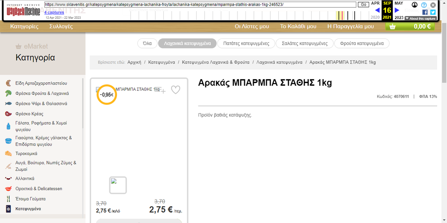Jump to 2023 captures

pos(399,17)
